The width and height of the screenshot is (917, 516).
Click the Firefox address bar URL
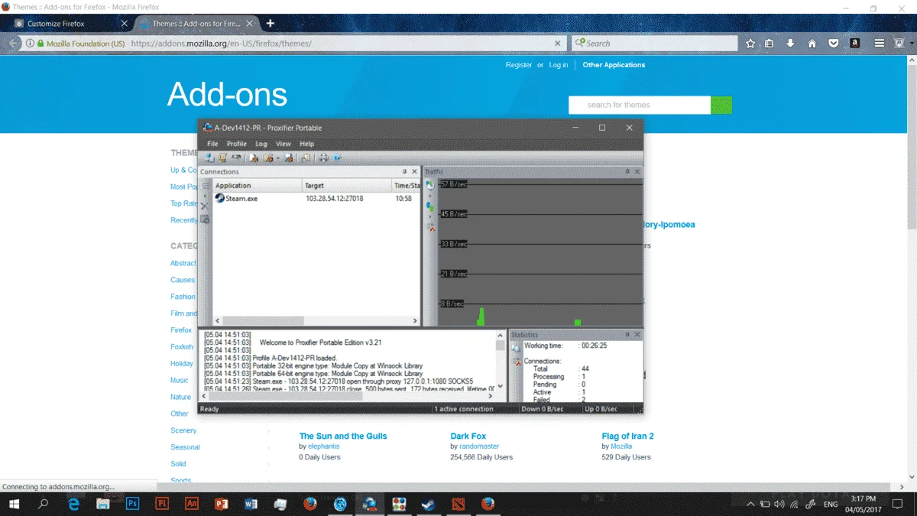221,44
